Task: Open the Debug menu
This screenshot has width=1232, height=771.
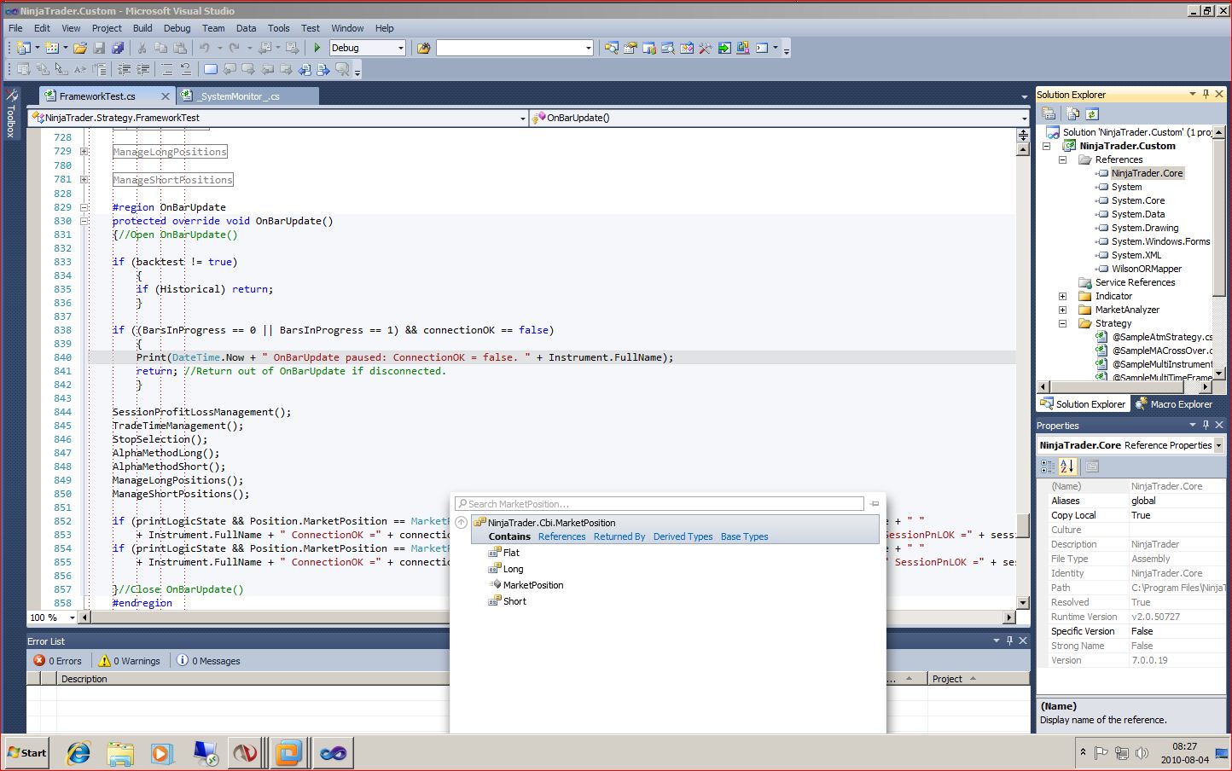Action: tap(177, 28)
